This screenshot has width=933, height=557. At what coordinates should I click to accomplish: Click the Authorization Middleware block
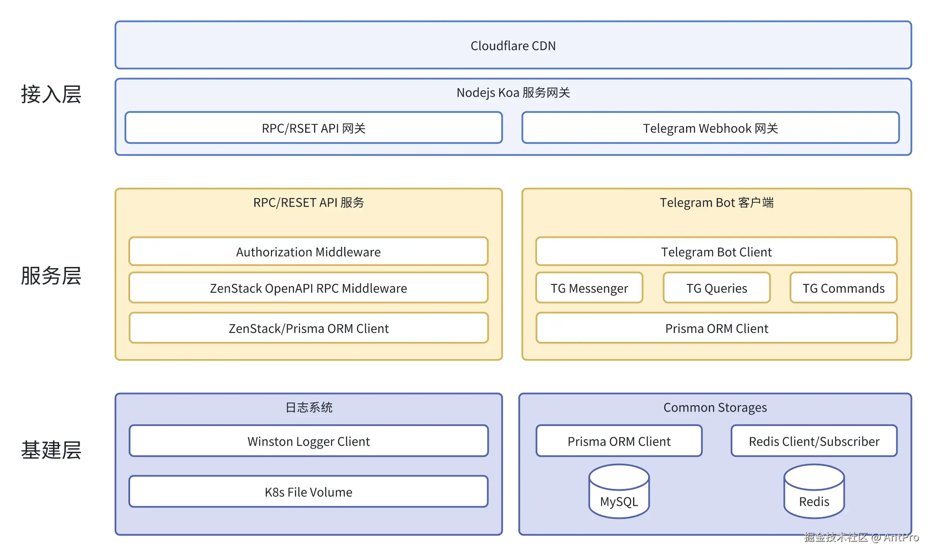coord(308,252)
